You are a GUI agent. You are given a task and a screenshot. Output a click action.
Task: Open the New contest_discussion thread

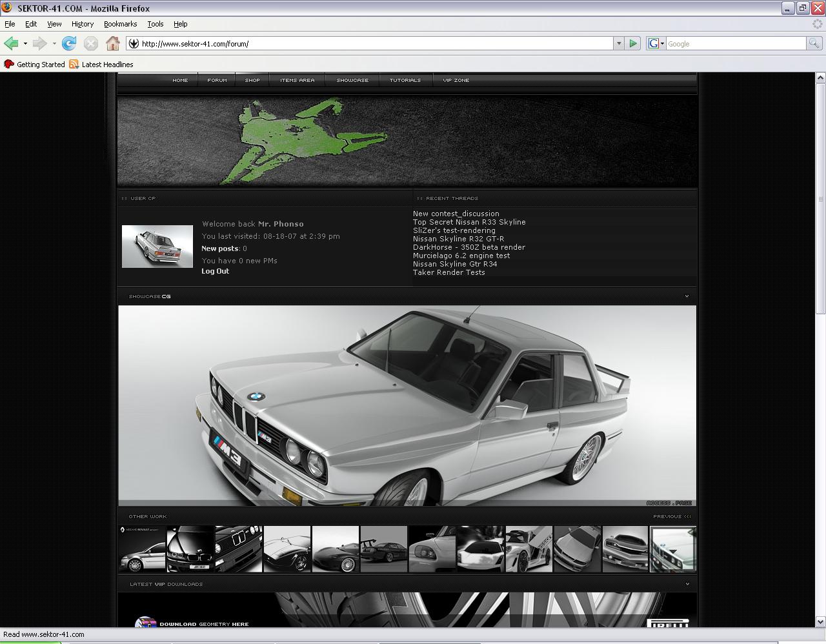(x=456, y=214)
